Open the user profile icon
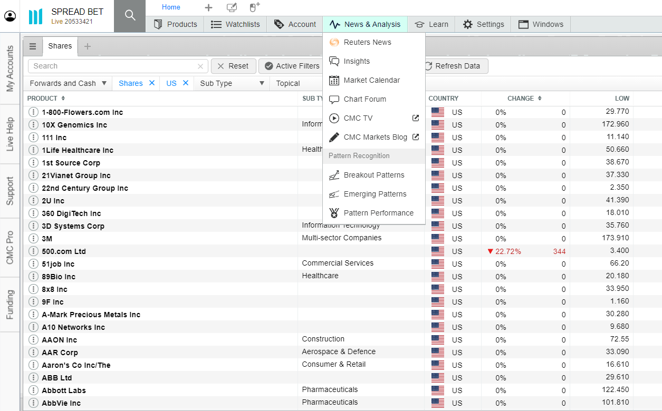Image resolution: width=662 pixels, height=411 pixels. click(x=10, y=16)
